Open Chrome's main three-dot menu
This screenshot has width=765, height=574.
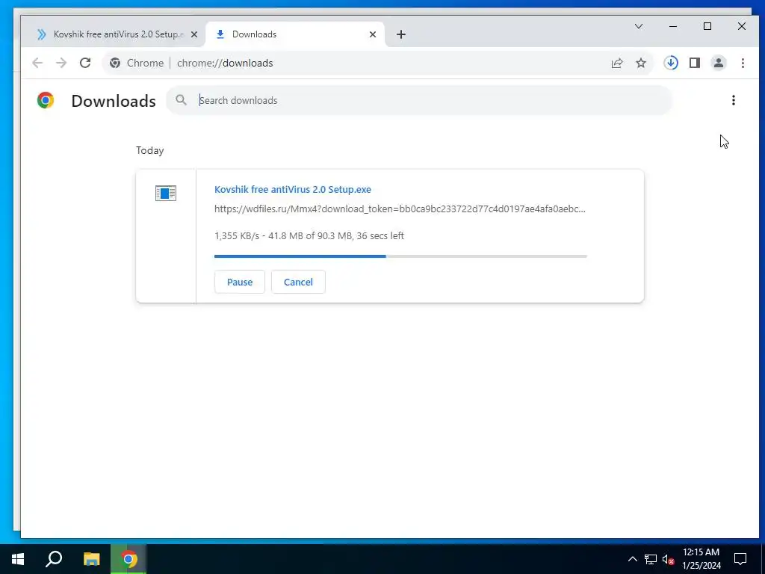tap(743, 63)
